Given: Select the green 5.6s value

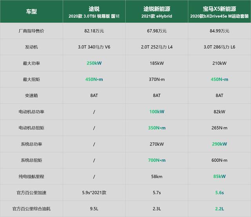Looking at the screenshot, I should [220, 193].
